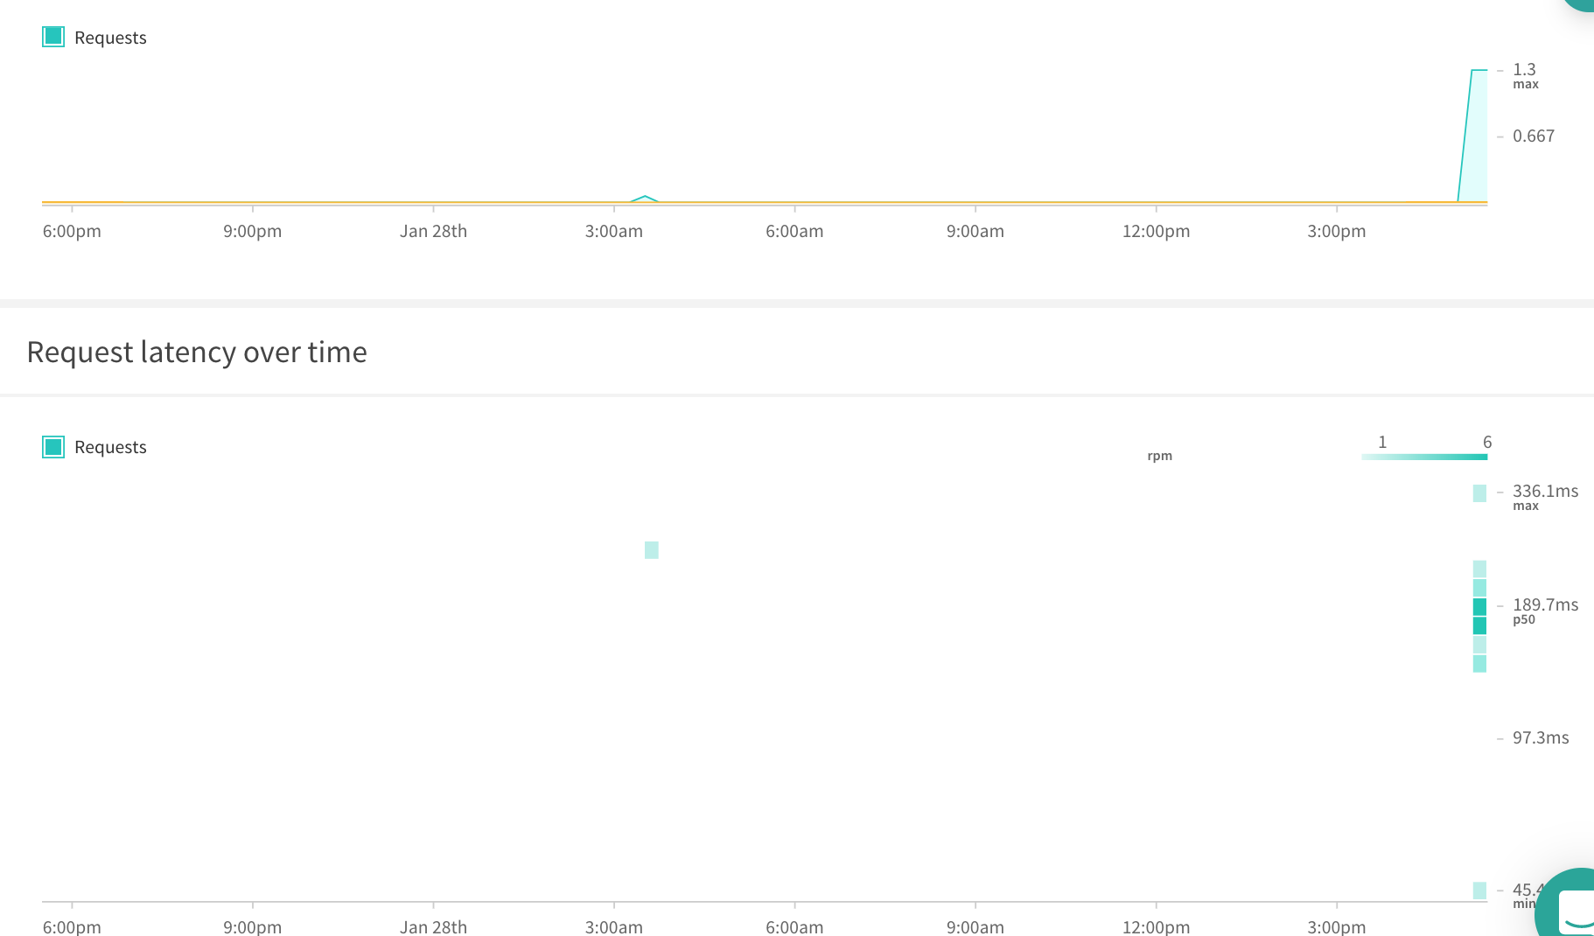The width and height of the screenshot is (1594, 936).
Task: Click the 'Request latency over time' heading
Action: 197,352
